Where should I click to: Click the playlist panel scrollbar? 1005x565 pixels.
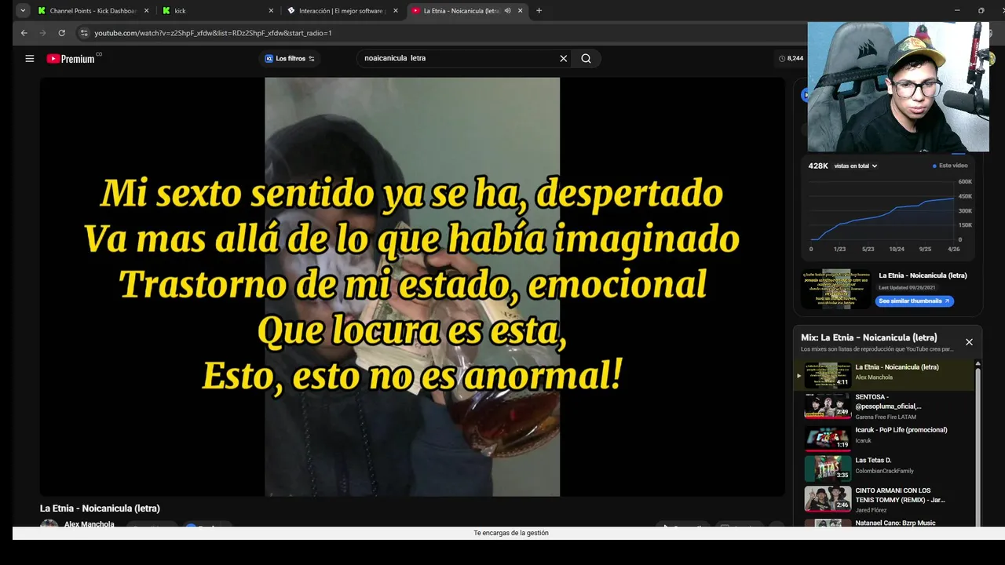click(x=978, y=443)
